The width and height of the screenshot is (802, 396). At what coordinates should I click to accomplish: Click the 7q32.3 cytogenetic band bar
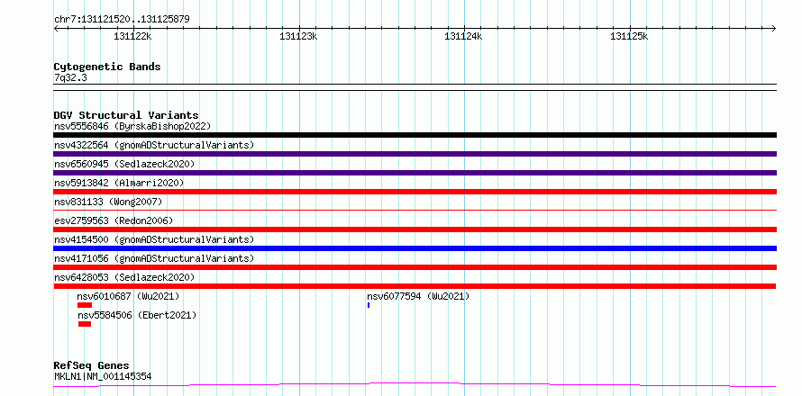click(415, 87)
